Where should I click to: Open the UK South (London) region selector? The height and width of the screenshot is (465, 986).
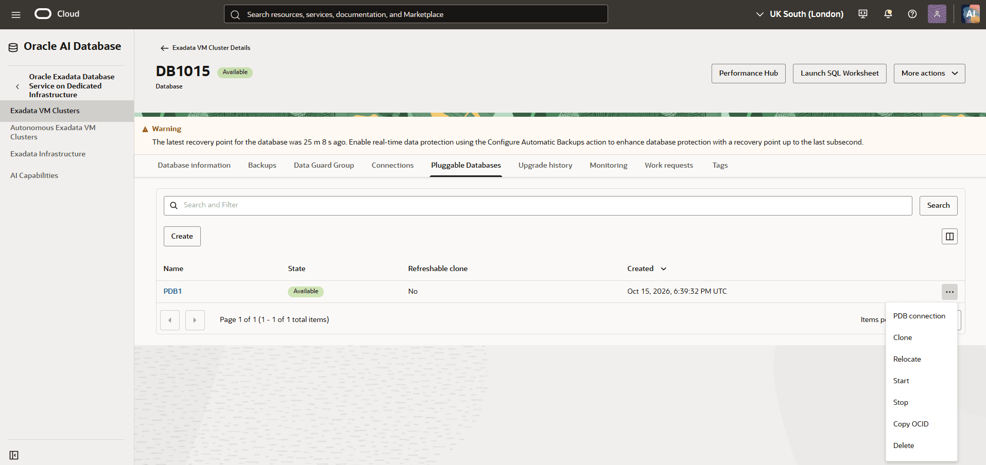pyautogui.click(x=800, y=14)
